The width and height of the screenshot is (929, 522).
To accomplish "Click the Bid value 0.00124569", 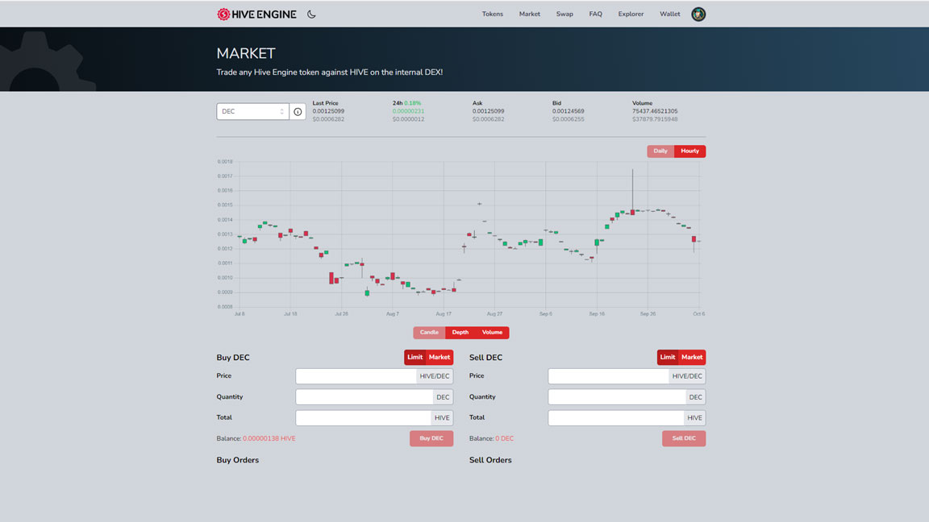I will [x=569, y=111].
